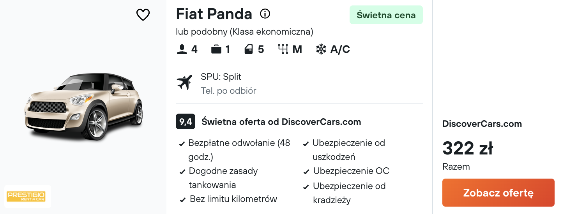Click Świetna oferta od DiscoverCars.com heading
Viewport: 562px width, 214px height.
(281, 122)
